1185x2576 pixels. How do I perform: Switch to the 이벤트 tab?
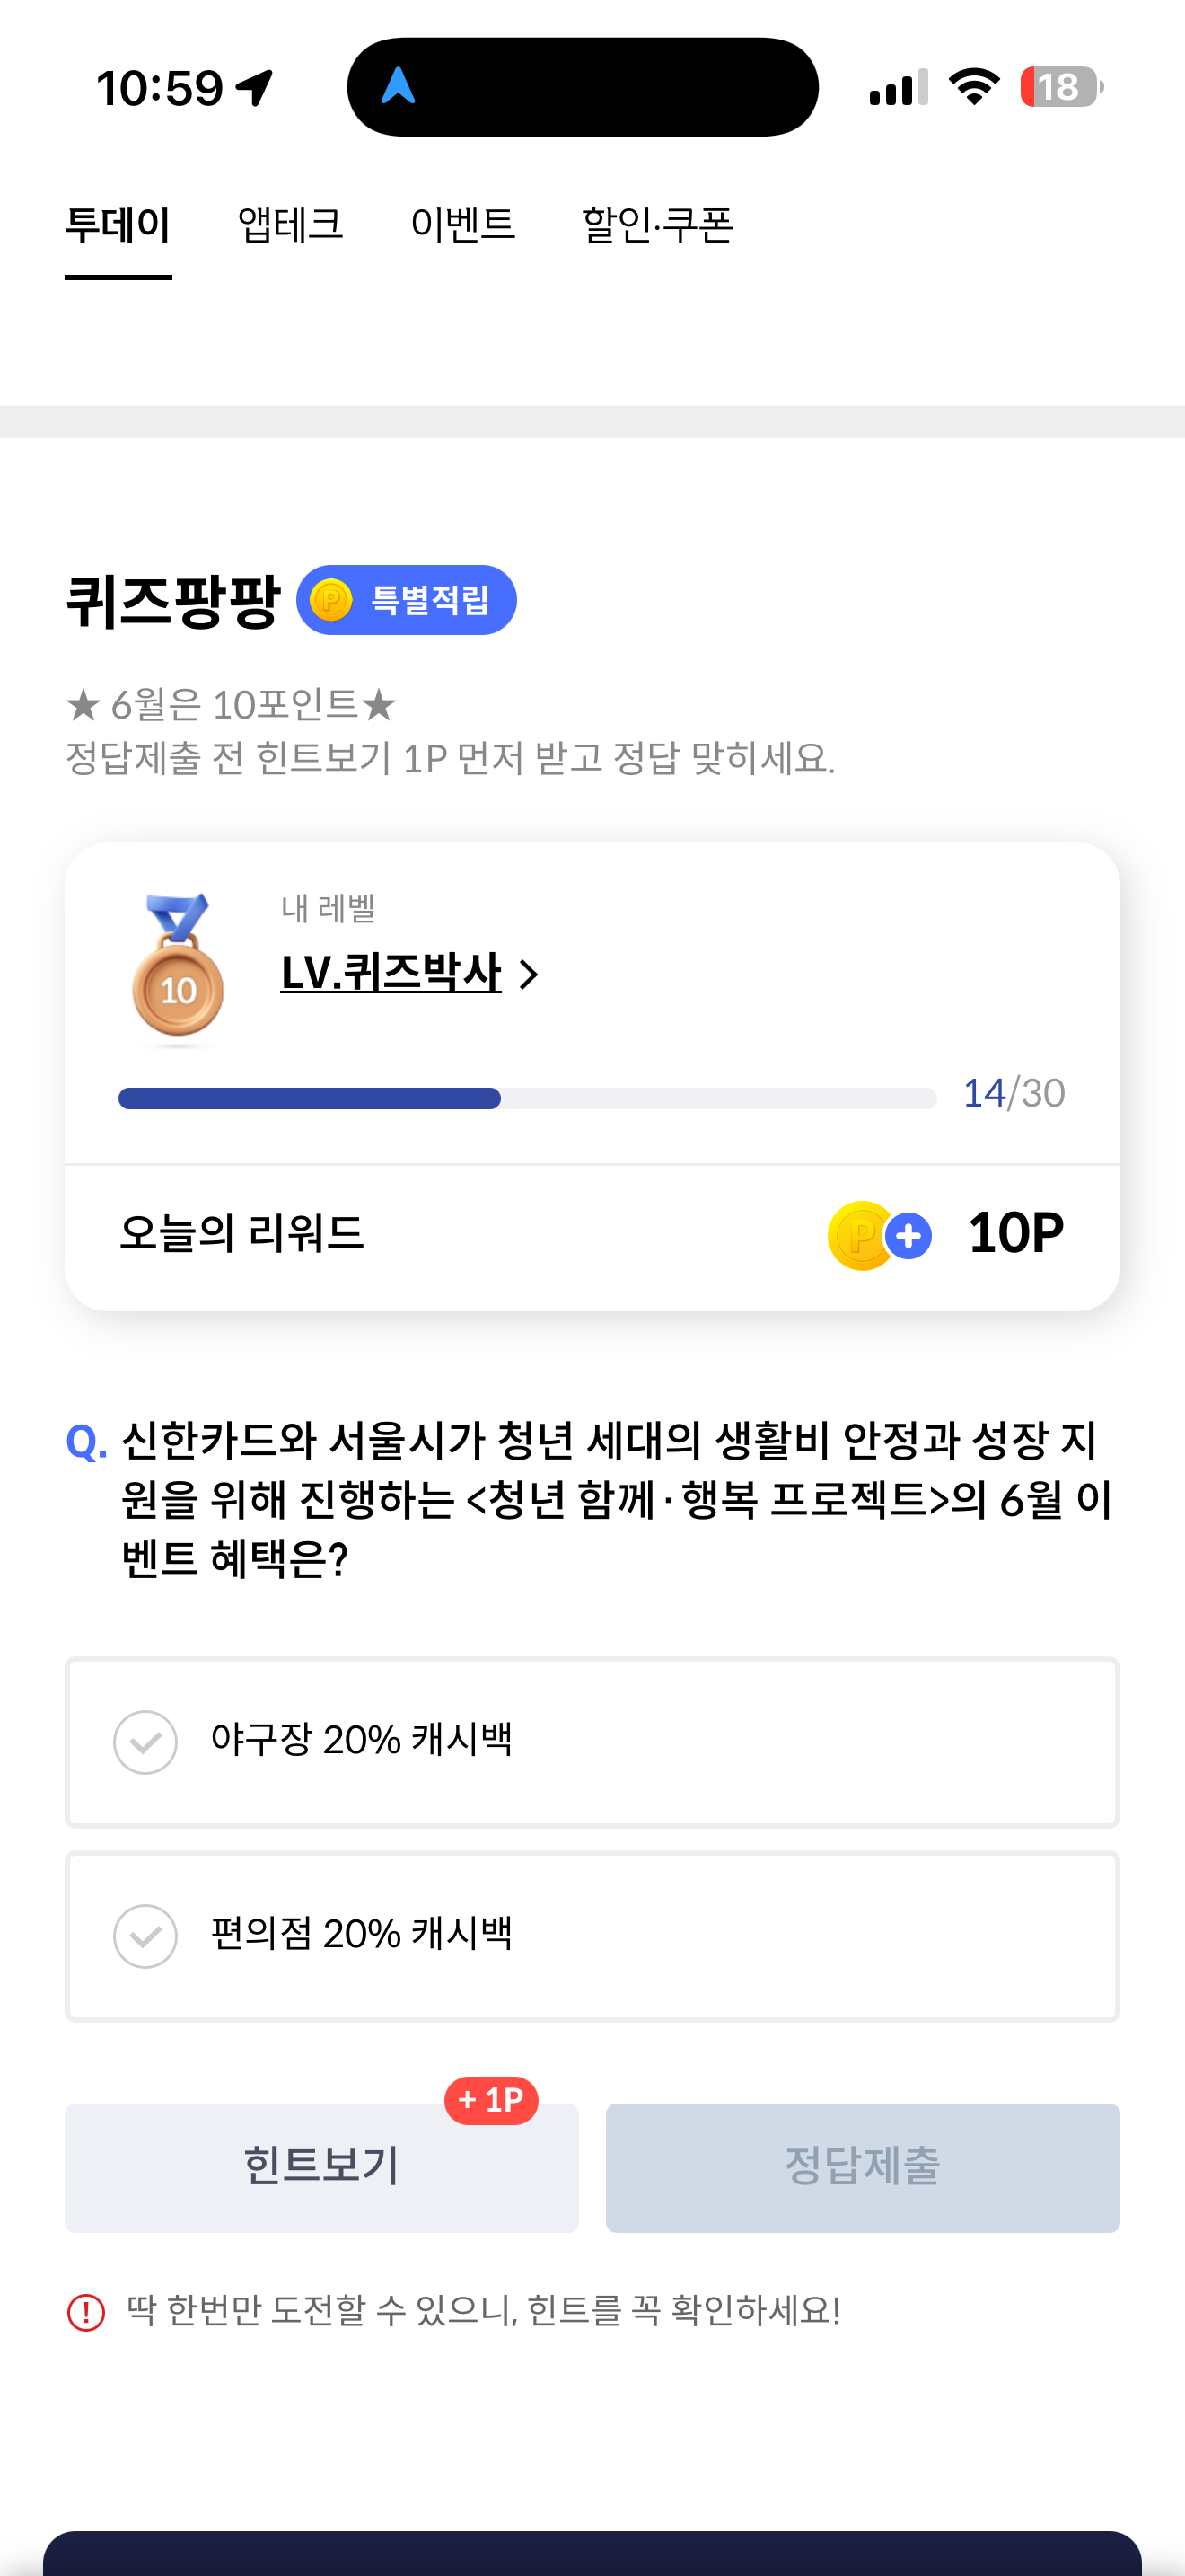(x=462, y=224)
